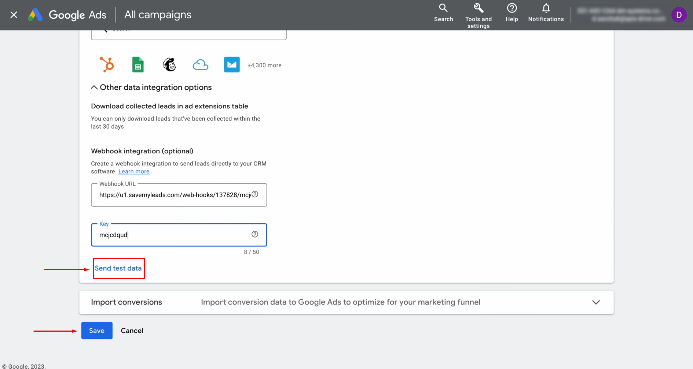Click the 8 / 50 character counter
693x369 pixels.
click(x=252, y=252)
